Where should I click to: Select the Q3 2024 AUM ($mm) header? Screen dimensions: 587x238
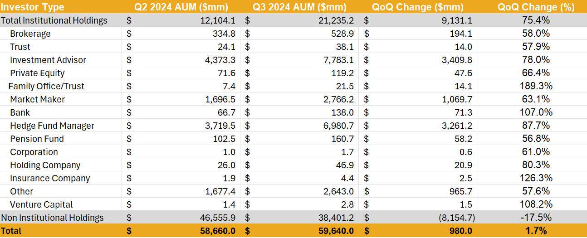(299, 7)
